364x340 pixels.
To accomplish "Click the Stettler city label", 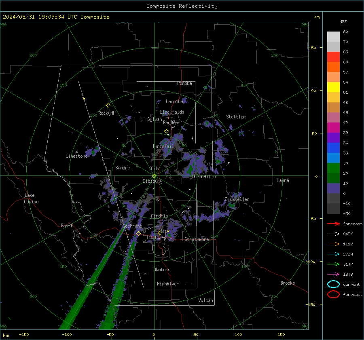I will tap(236, 117).
